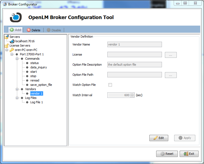Click the Exit button
Image resolution: width=204 pixels, height=164 pixels.
coord(189,154)
